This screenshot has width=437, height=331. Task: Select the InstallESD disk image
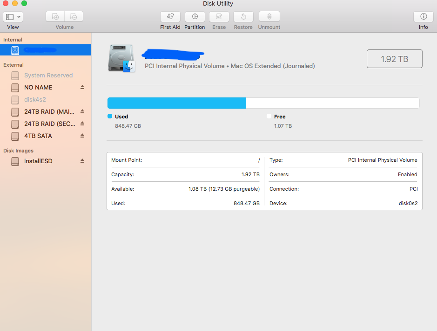tap(38, 161)
